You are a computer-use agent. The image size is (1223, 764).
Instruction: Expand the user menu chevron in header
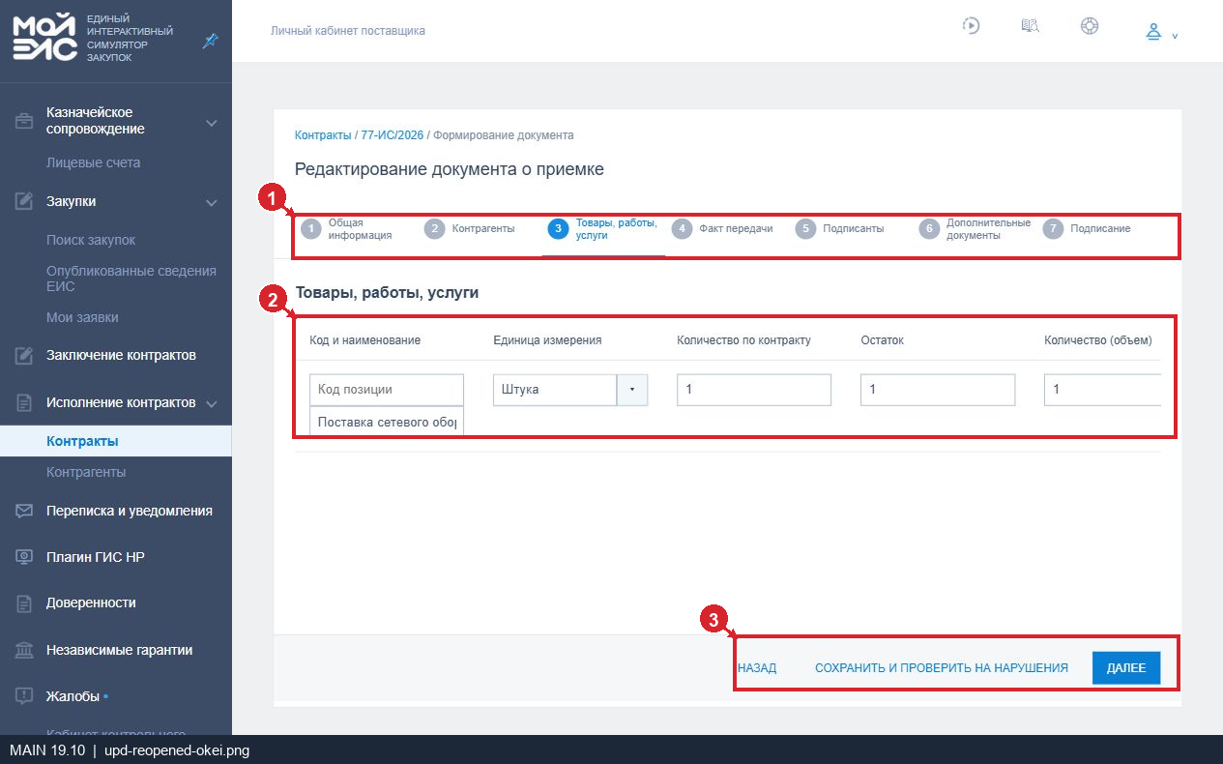[1175, 36]
